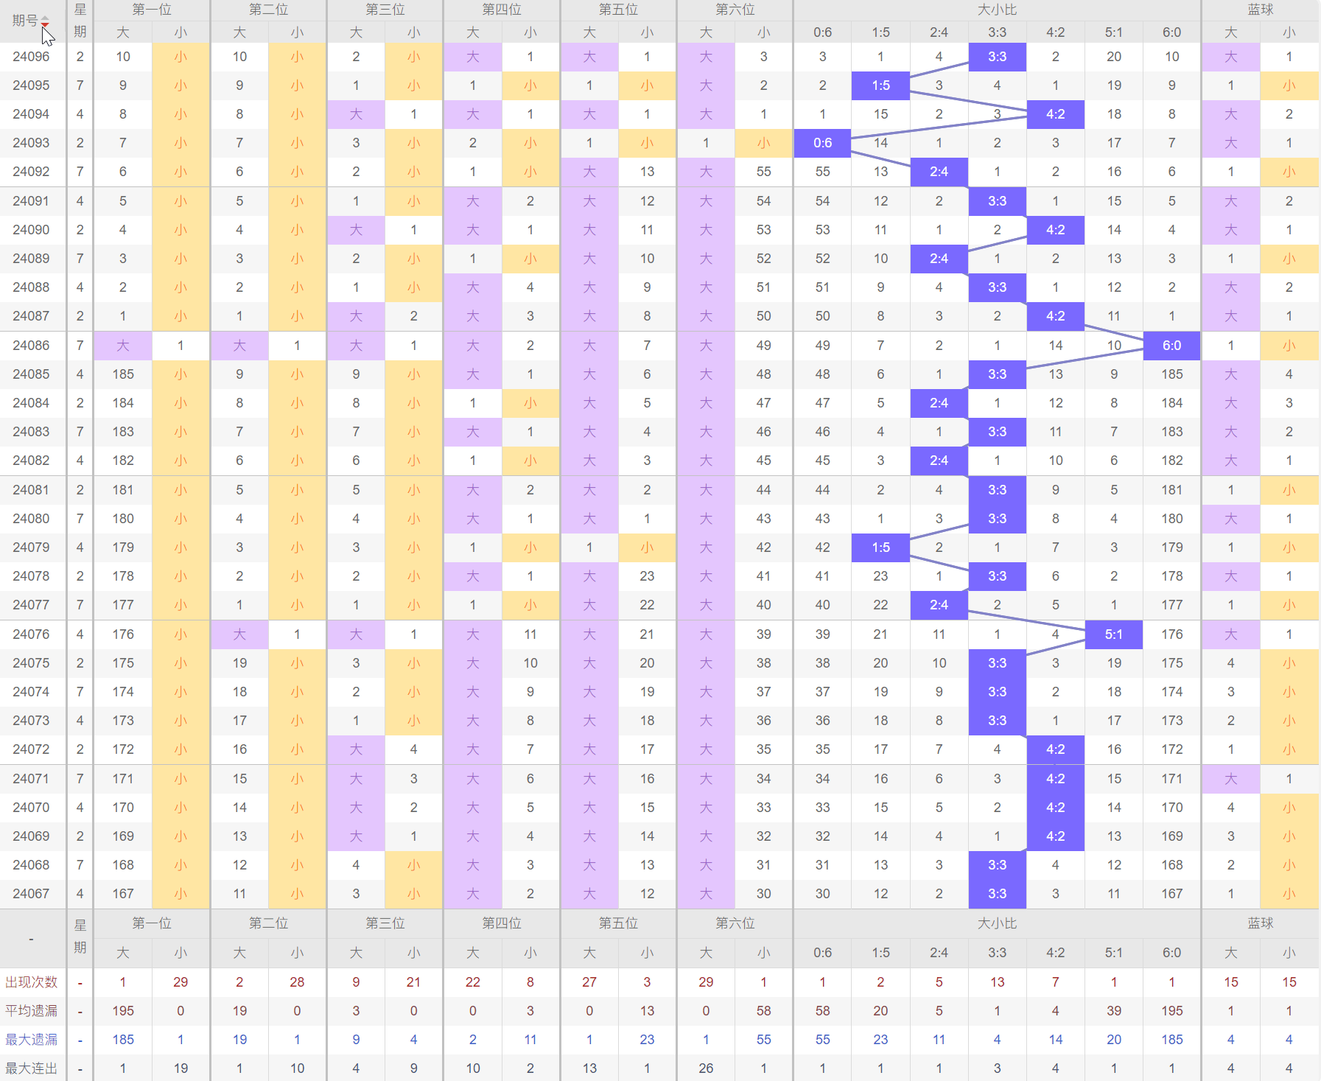
Task: Click value 39 in 平均遗漏 row
Action: pos(1113,1011)
